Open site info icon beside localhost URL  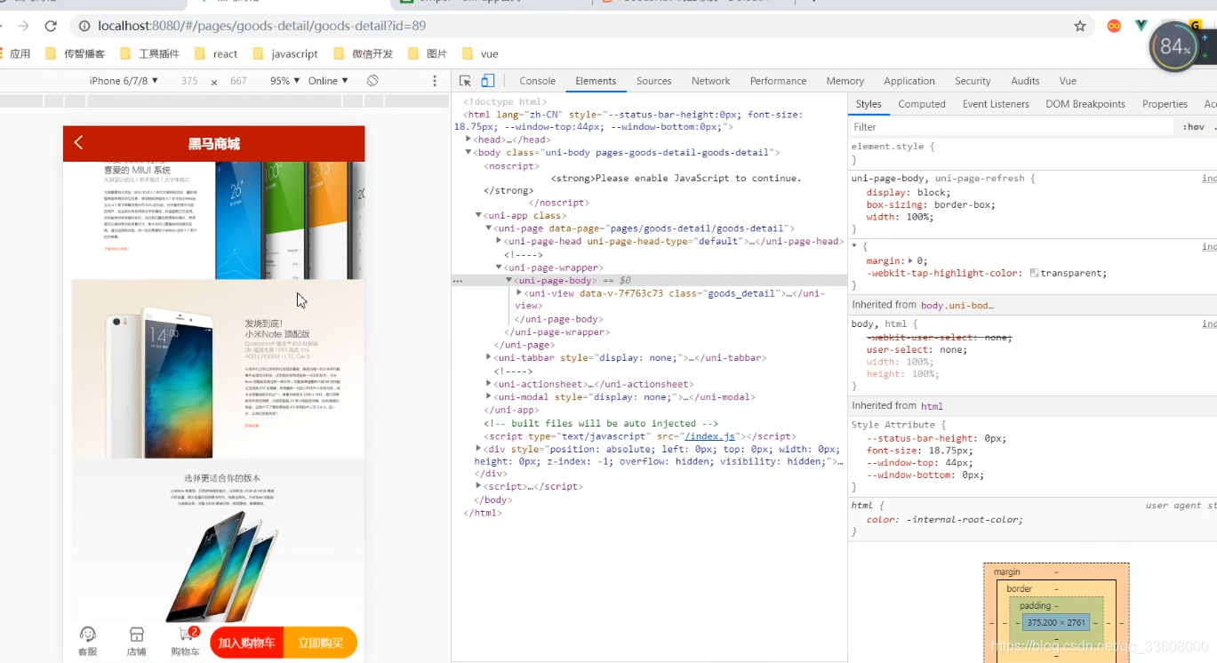coord(84,26)
